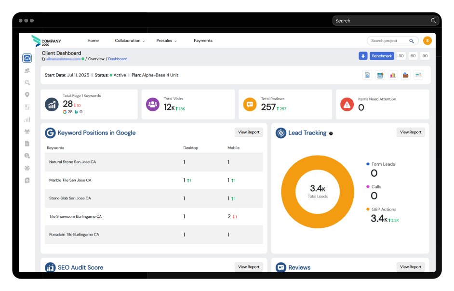
Task: Switch to the 60 day range
Action: (413, 56)
